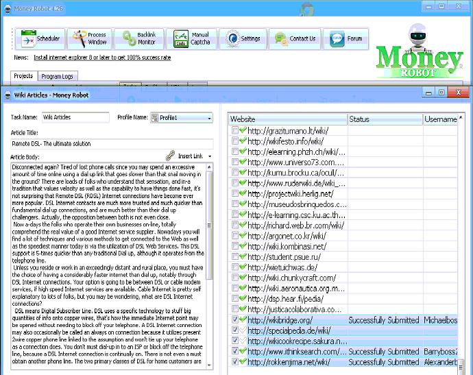Minimize the Wiki Articles window
Image resolution: width=473 pixels, height=375 pixels.
pos(428,93)
